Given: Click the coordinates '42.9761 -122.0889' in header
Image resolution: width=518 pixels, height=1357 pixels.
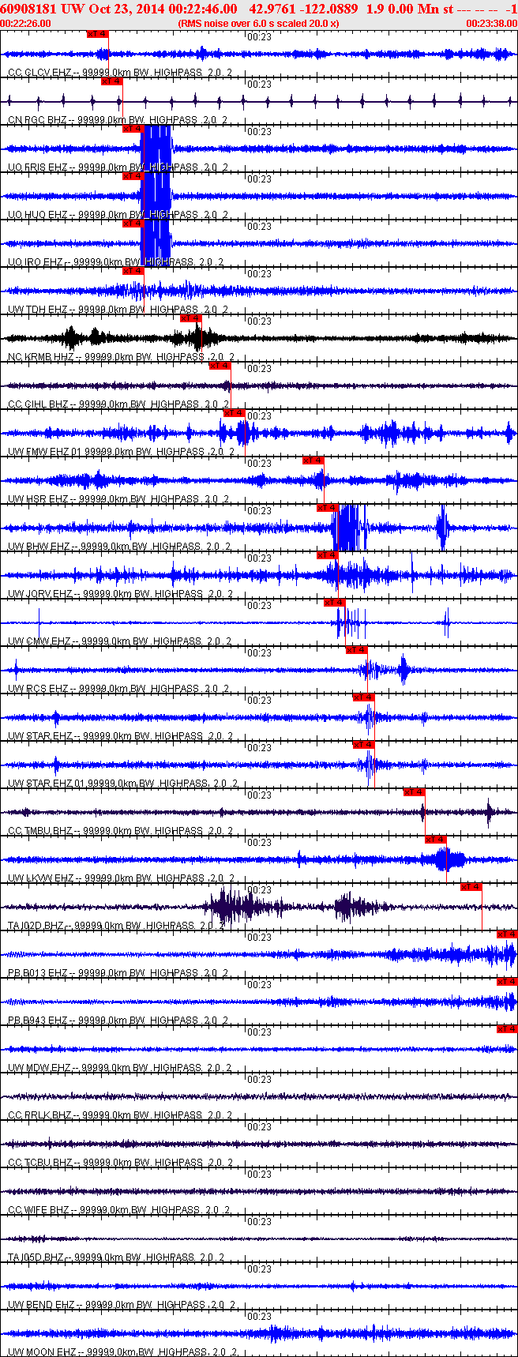Looking at the screenshot, I should (303, 8).
